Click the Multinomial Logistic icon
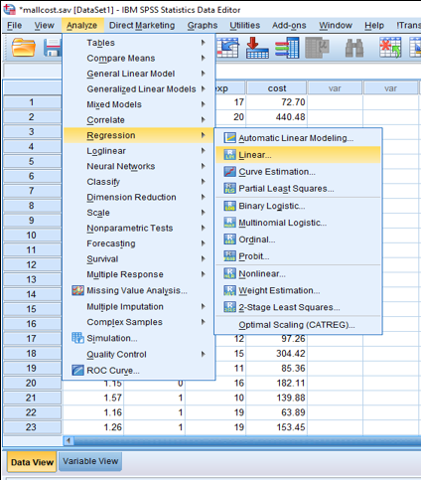421x480 pixels. tap(229, 223)
